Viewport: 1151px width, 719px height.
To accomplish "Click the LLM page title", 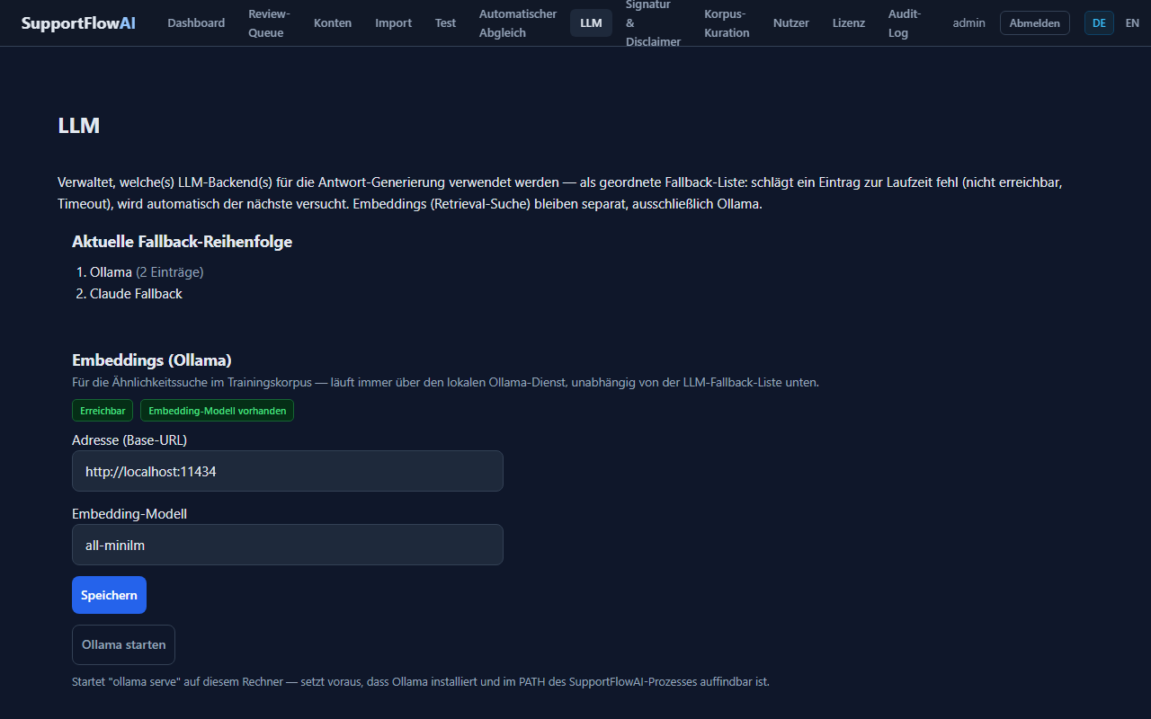I will pyautogui.click(x=79, y=126).
